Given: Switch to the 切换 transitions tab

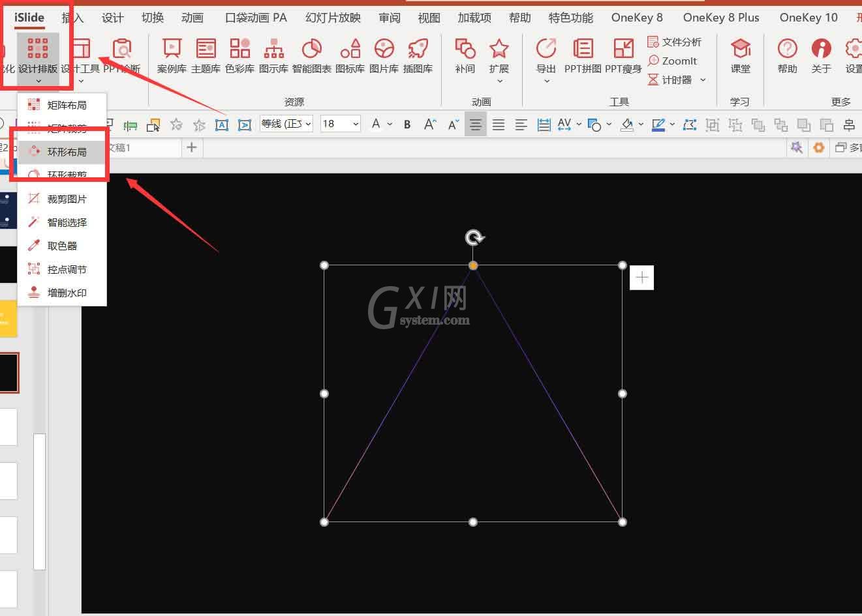Looking at the screenshot, I should [x=152, y=18].
